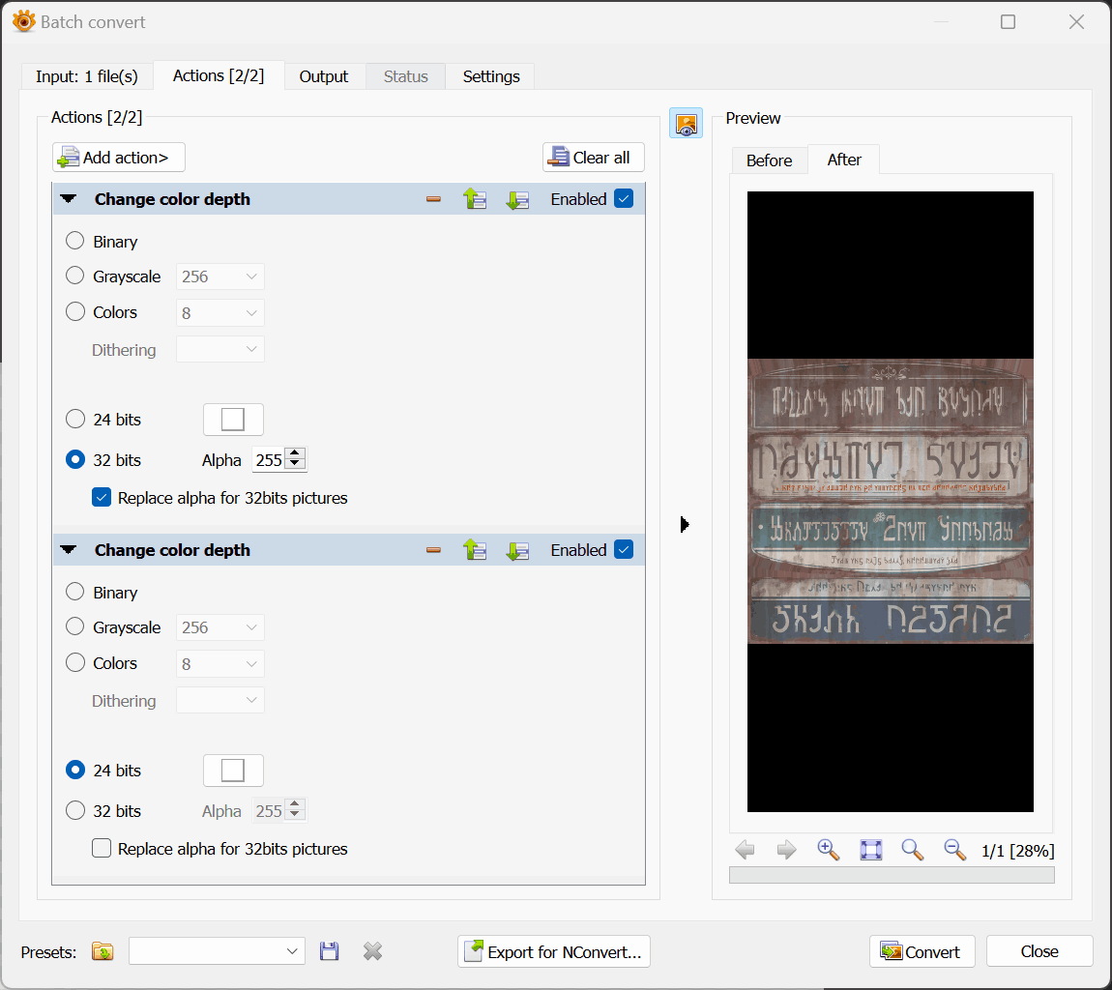
Task: Save the current preset with floppy icon
Action: [x=330, y=951]
